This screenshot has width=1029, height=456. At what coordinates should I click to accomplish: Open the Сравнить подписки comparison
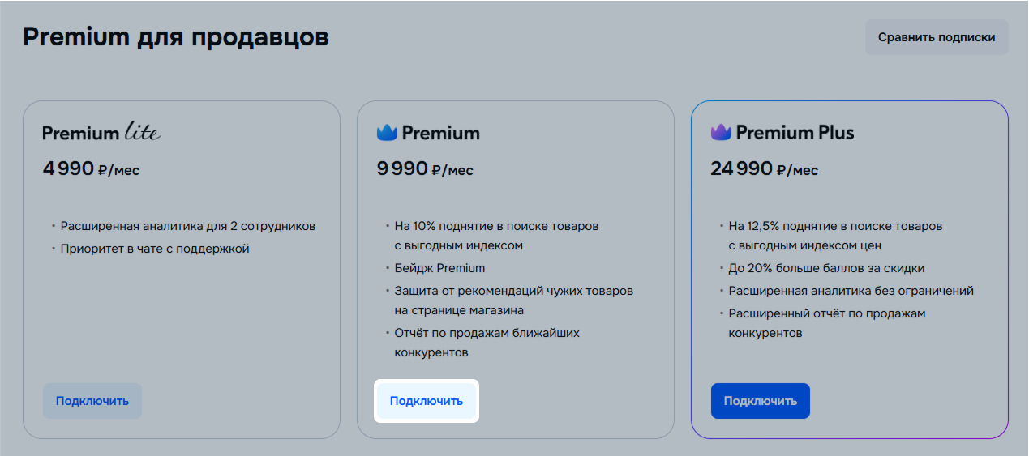pyautogui.click(x=937, y=37)
